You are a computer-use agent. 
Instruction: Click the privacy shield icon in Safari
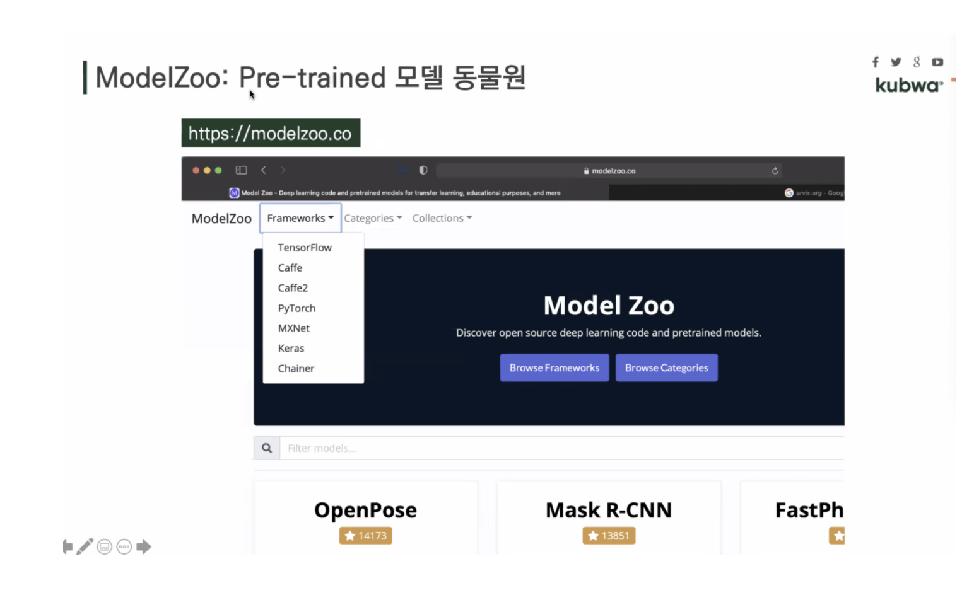coord(423,170)
